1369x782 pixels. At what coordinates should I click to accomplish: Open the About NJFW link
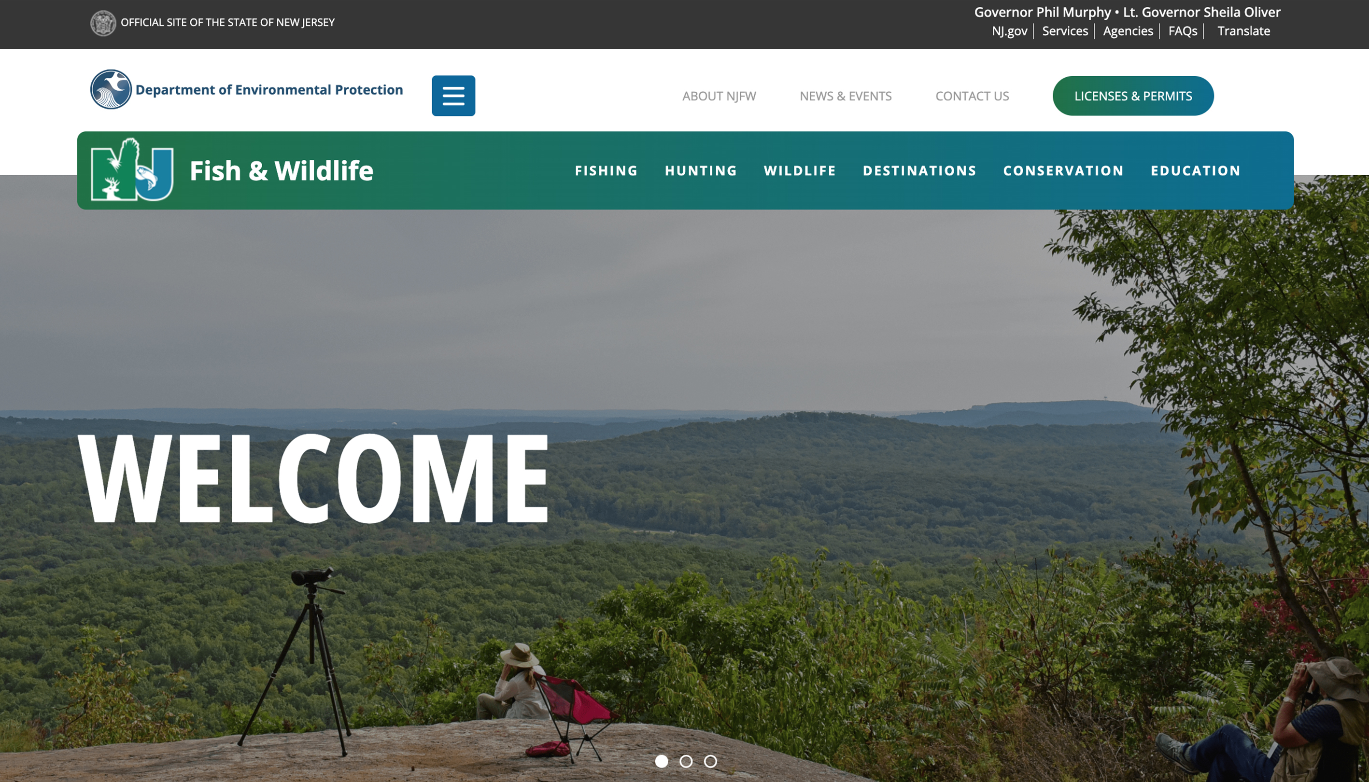click(x=719, y=96)
